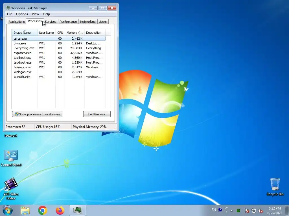
Task: Select the taskmgr.exe process
Action: (x=59, y=67)
